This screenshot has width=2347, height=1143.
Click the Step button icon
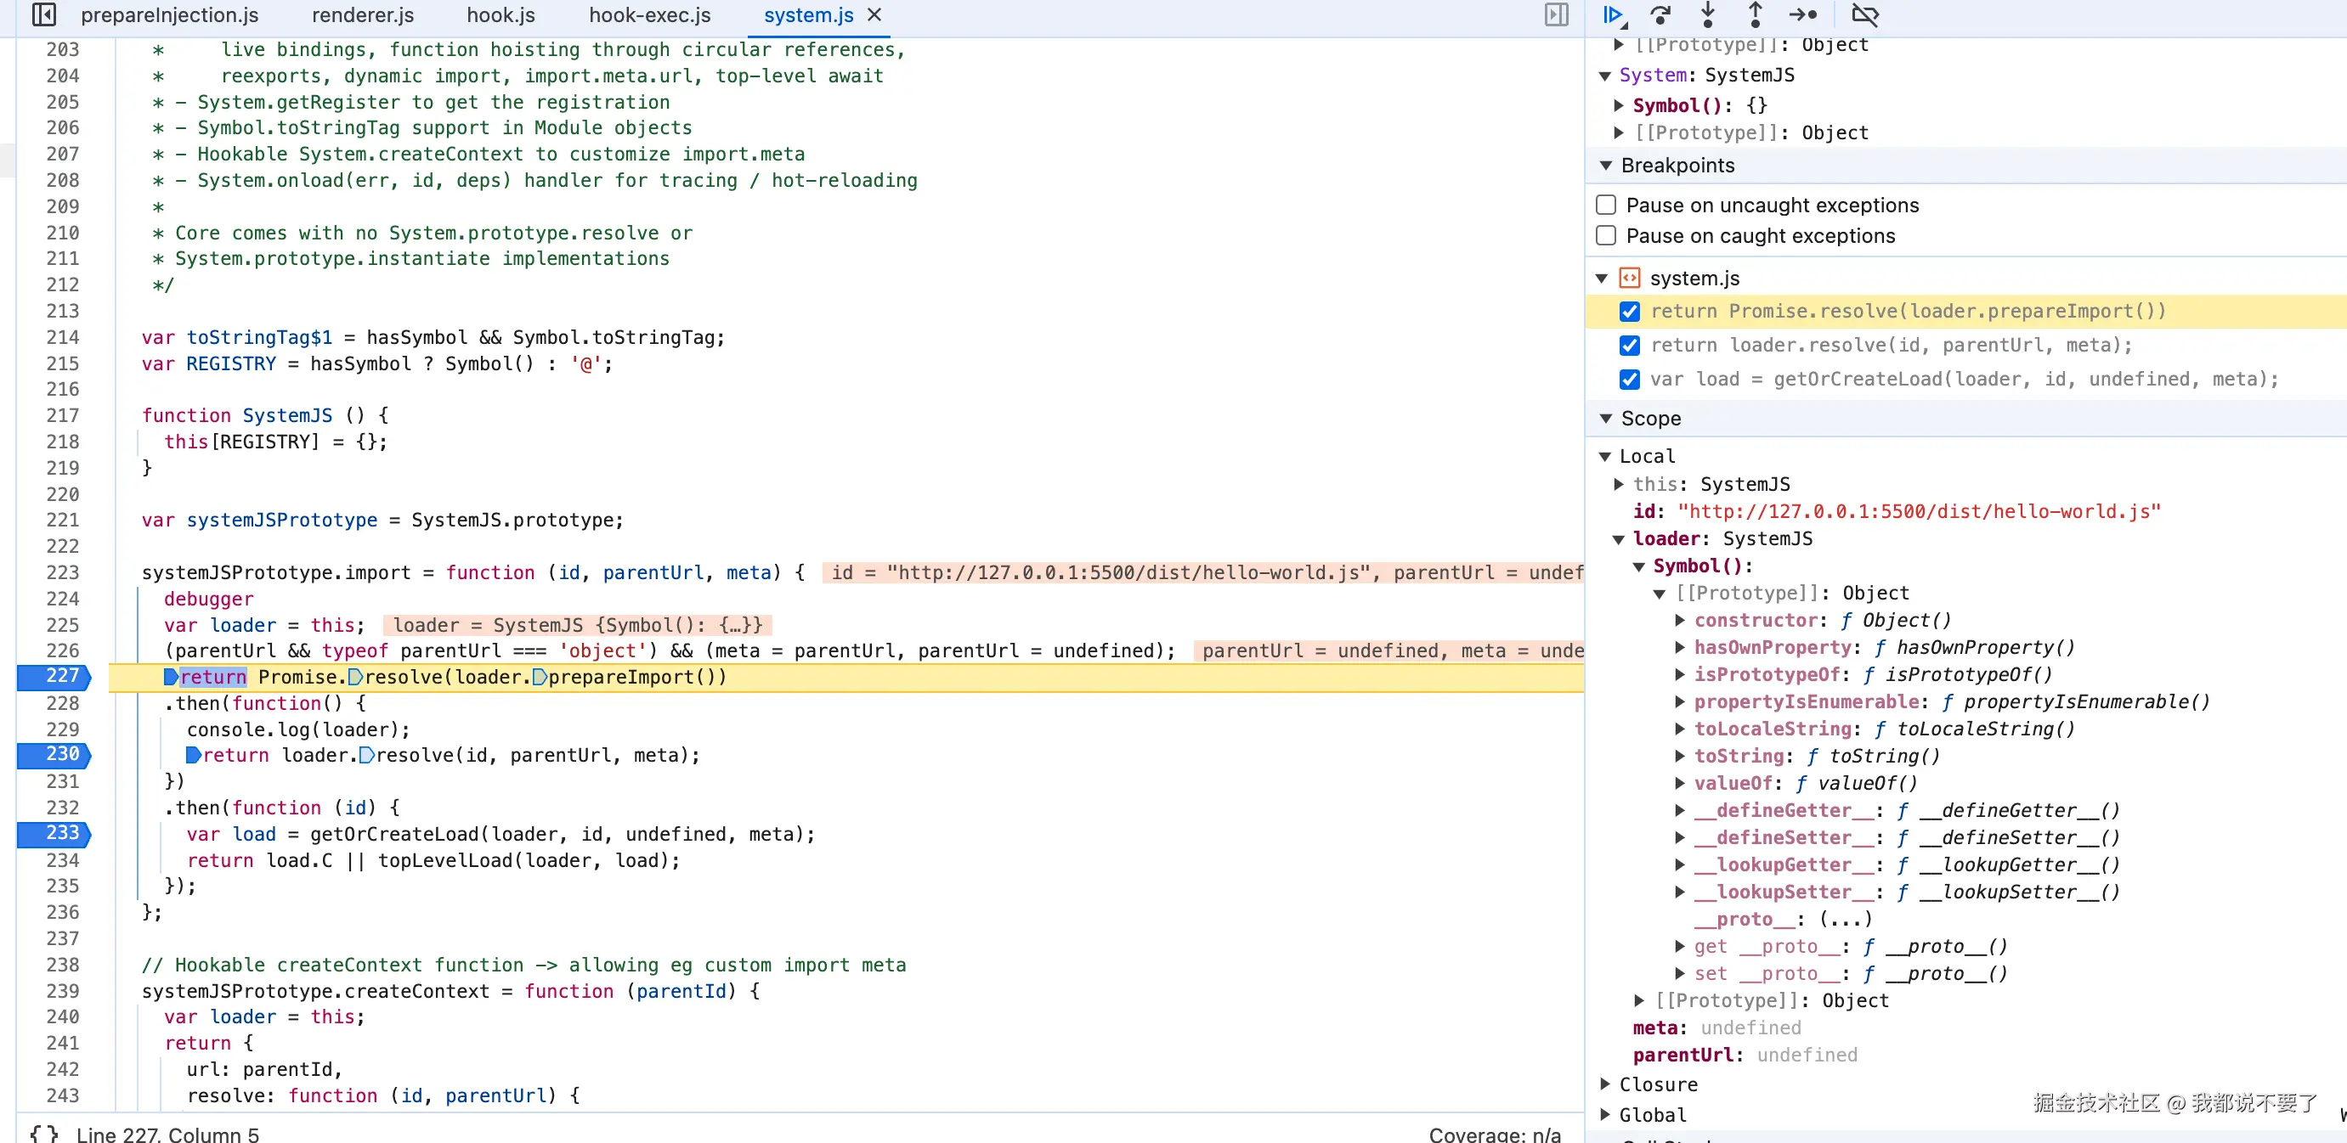coord(1803,14)
